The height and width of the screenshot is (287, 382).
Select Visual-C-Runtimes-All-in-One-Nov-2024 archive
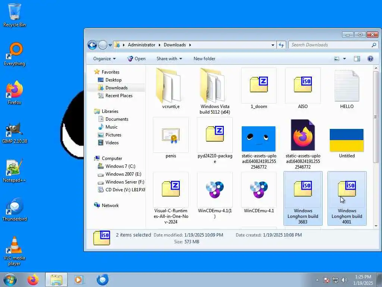tap(171, 198)
